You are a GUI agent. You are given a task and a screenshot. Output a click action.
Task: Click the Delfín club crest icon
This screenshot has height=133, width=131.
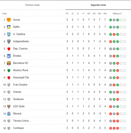point(9,27)
